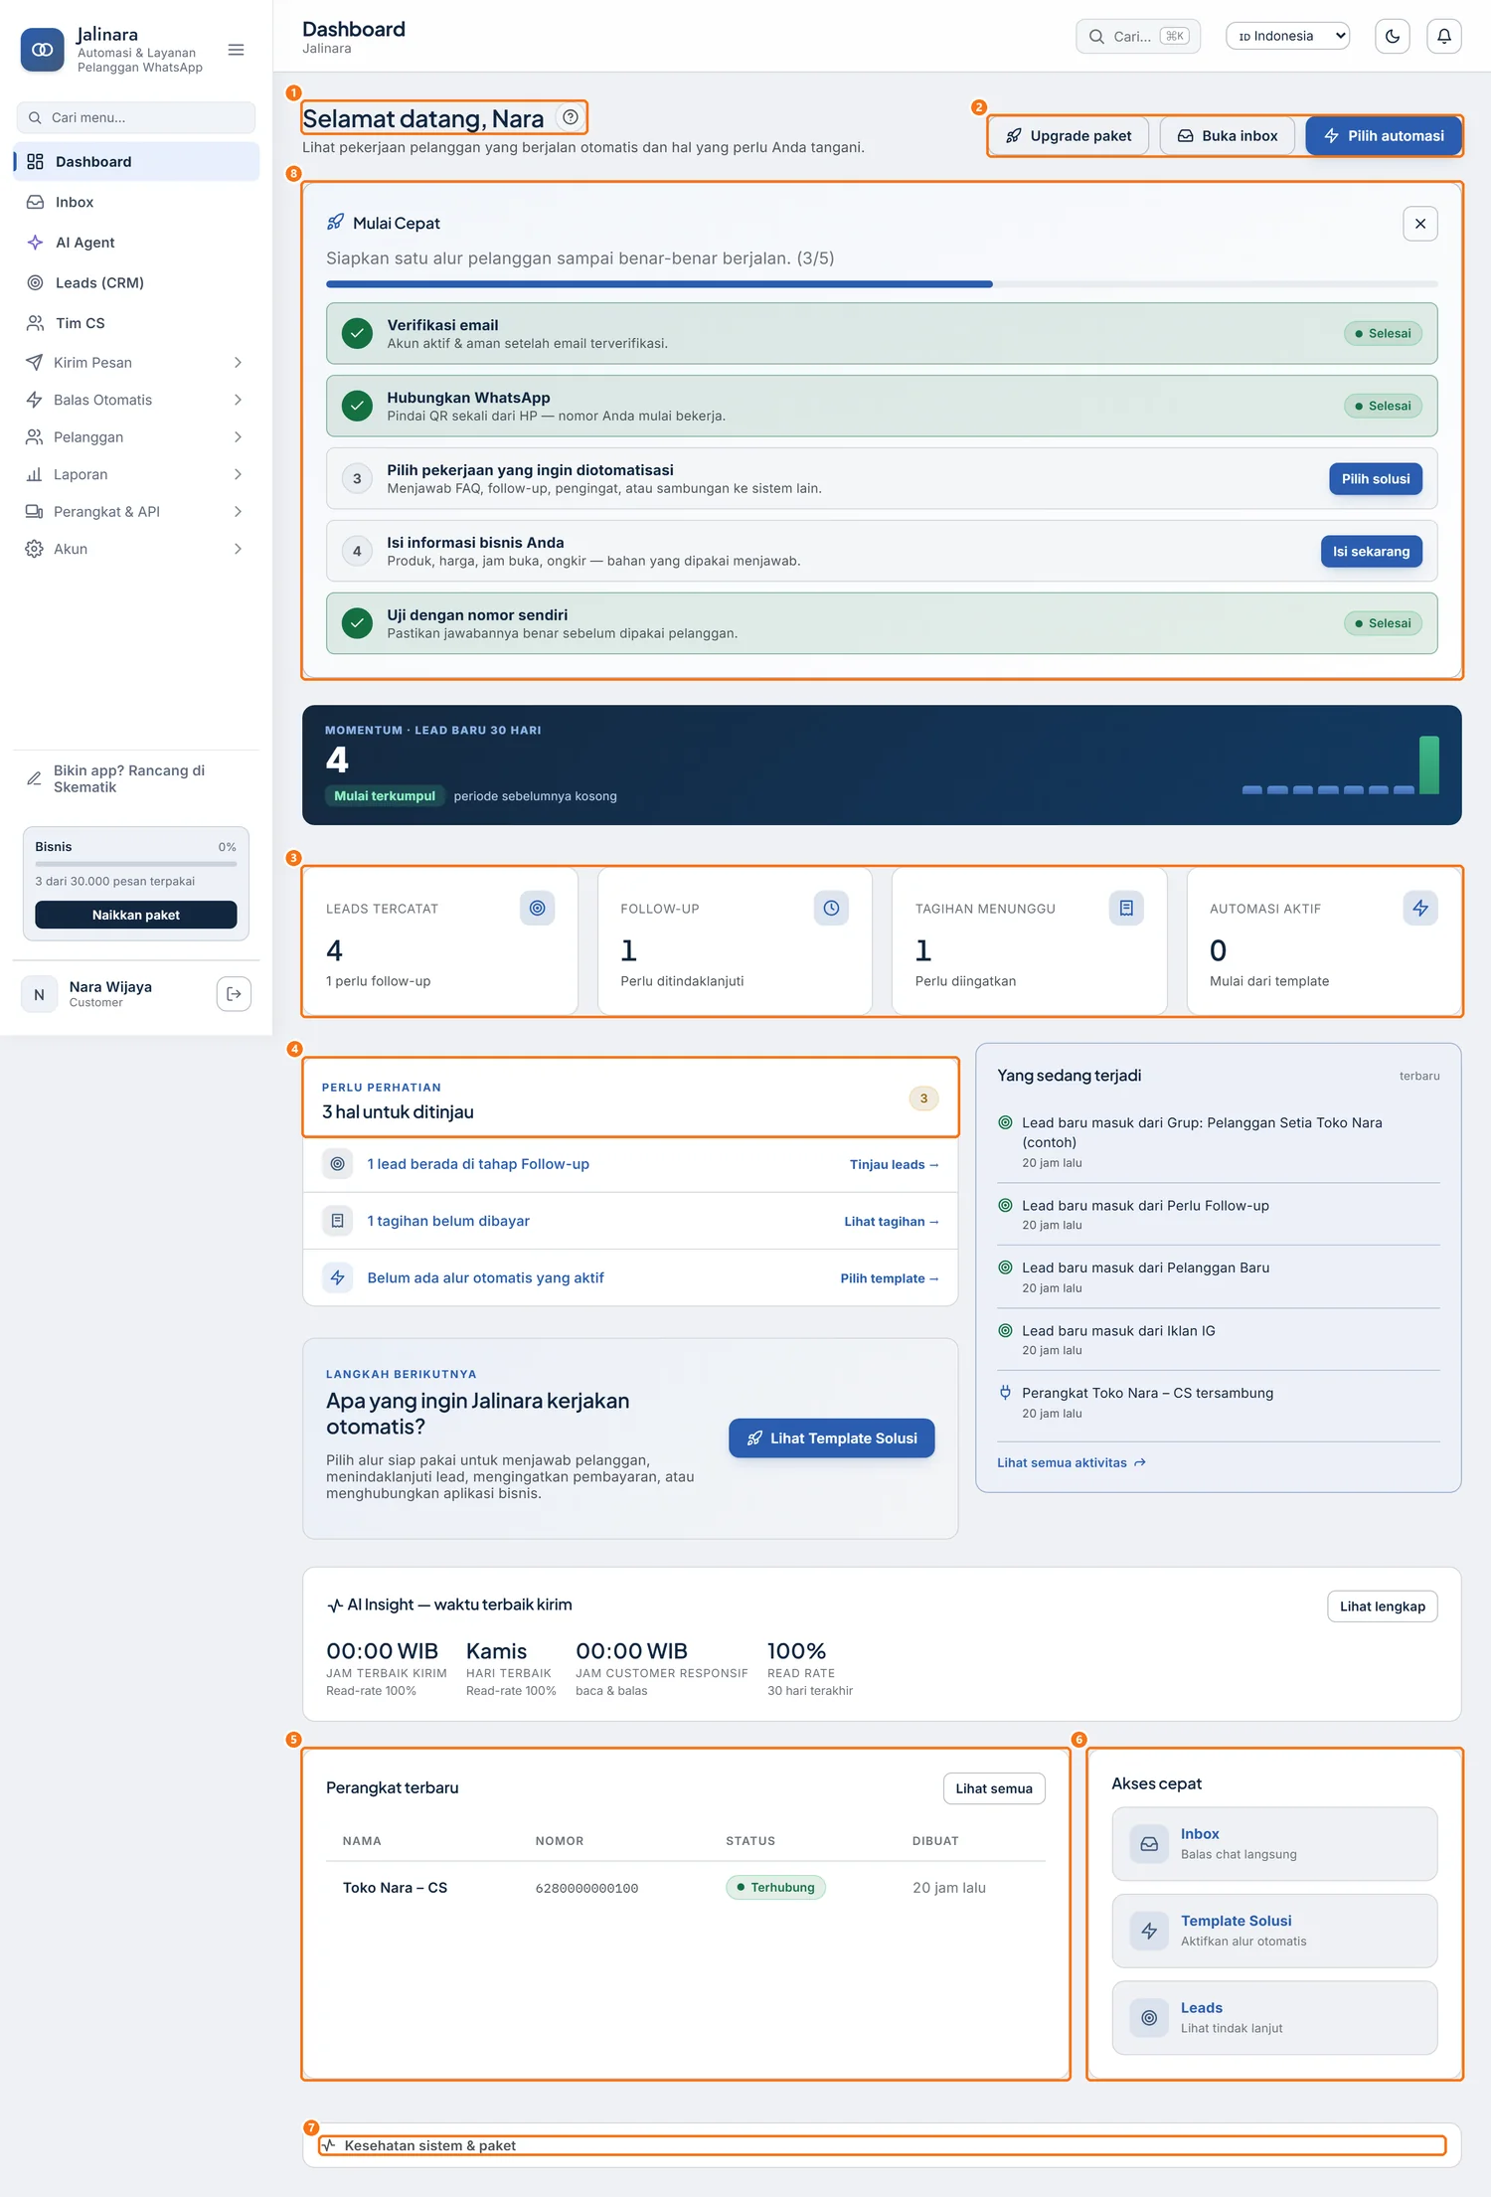The height and width of the screenshot is (2197, 1491).
Task: Click Leads Tercatat target icon
Action: click(x=537, y=908)
